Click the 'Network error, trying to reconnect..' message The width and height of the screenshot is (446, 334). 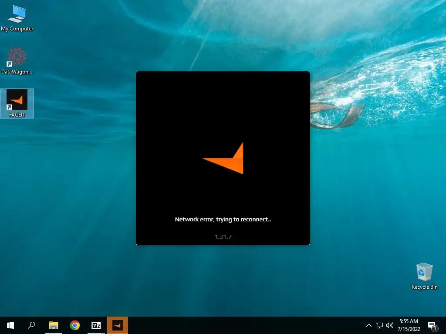click(x=223, y=220)
